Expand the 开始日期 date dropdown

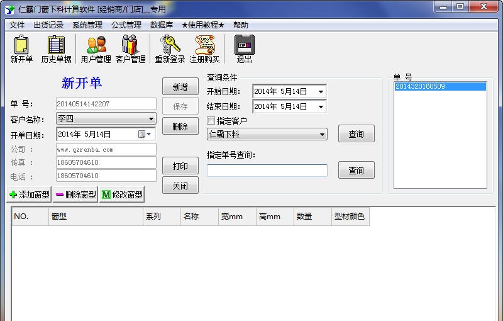pos(321,92)
